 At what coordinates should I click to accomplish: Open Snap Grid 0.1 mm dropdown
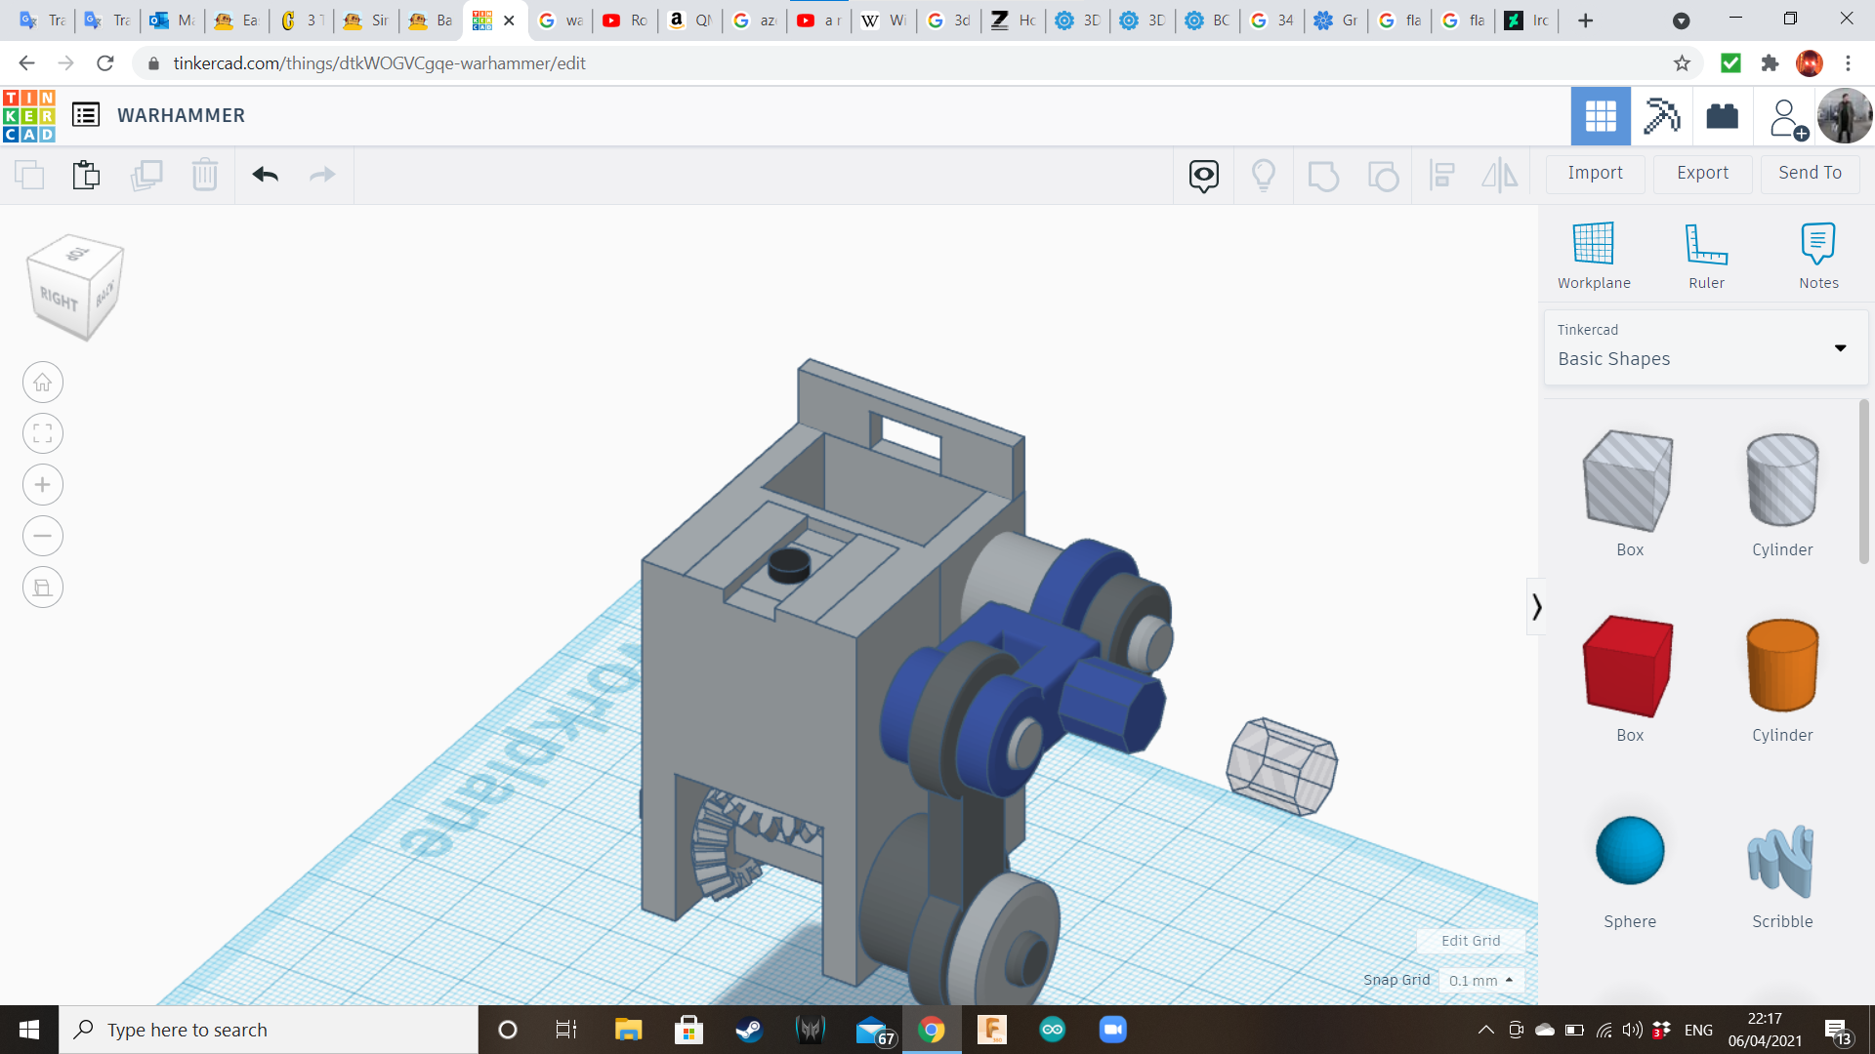[1480, 981]
